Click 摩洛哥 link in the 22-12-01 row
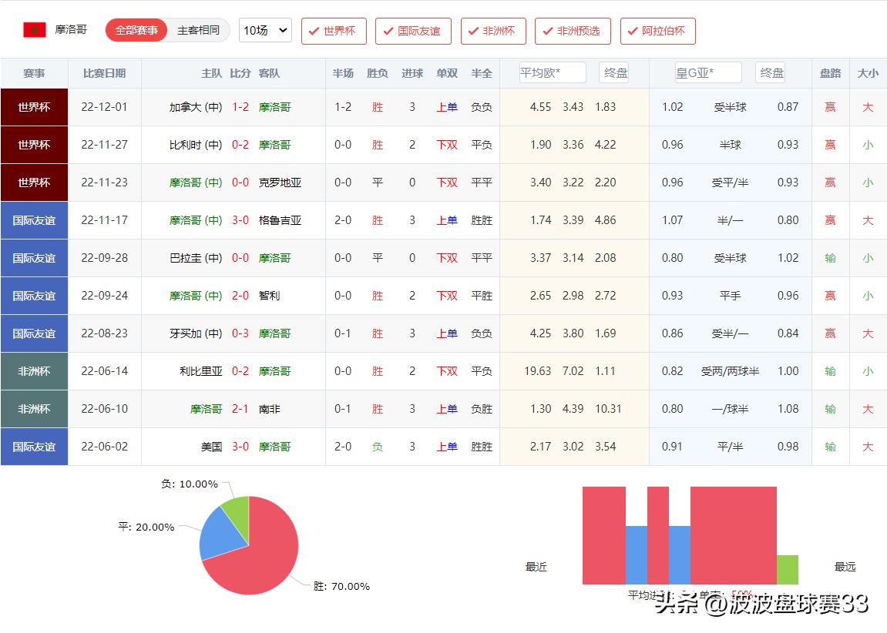The width and height of the screenshot is (887, 633). [x=275, y=107]
